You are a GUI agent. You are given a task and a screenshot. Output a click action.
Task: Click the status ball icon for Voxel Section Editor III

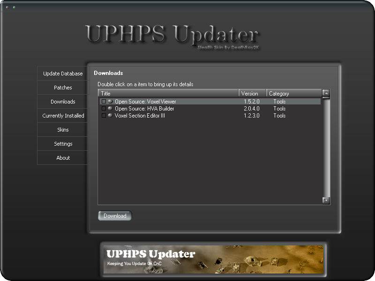[110, 115]
